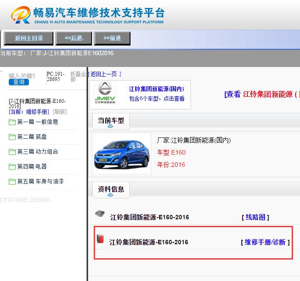This screenshot has width=300, height=281.
Task: Click the red repair manual book icon
Action: pos(100,239)
